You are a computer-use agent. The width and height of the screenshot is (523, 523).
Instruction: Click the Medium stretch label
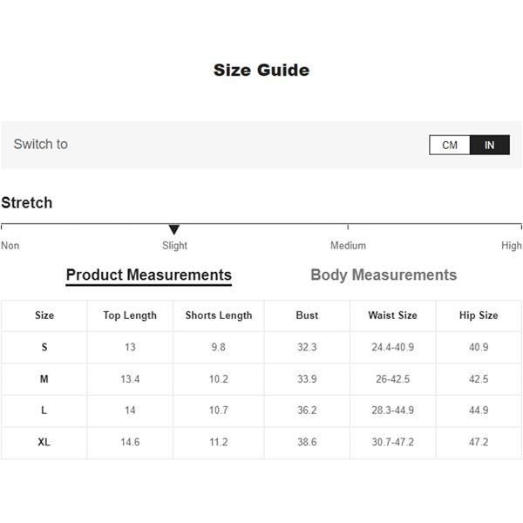(x=348, y=246)
